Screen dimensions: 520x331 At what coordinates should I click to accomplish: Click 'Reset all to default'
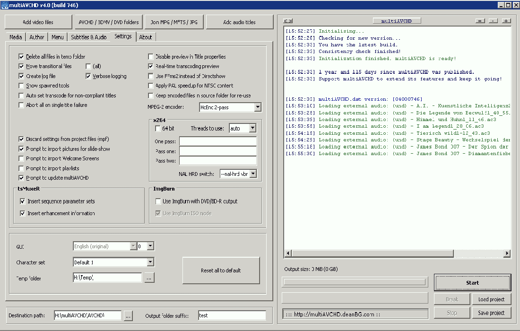point(221,270)
